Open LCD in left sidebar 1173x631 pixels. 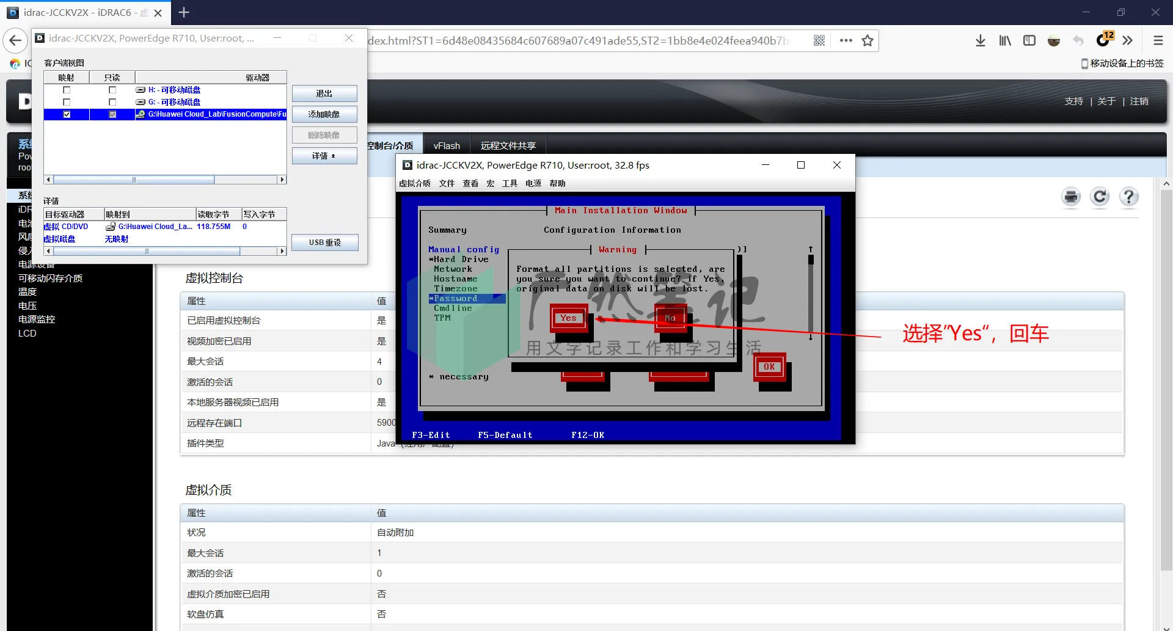tap(27, 333)
